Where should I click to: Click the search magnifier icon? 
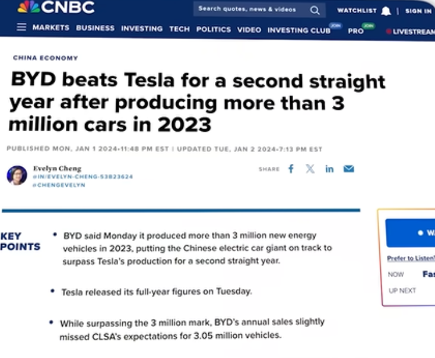point(315,10)
